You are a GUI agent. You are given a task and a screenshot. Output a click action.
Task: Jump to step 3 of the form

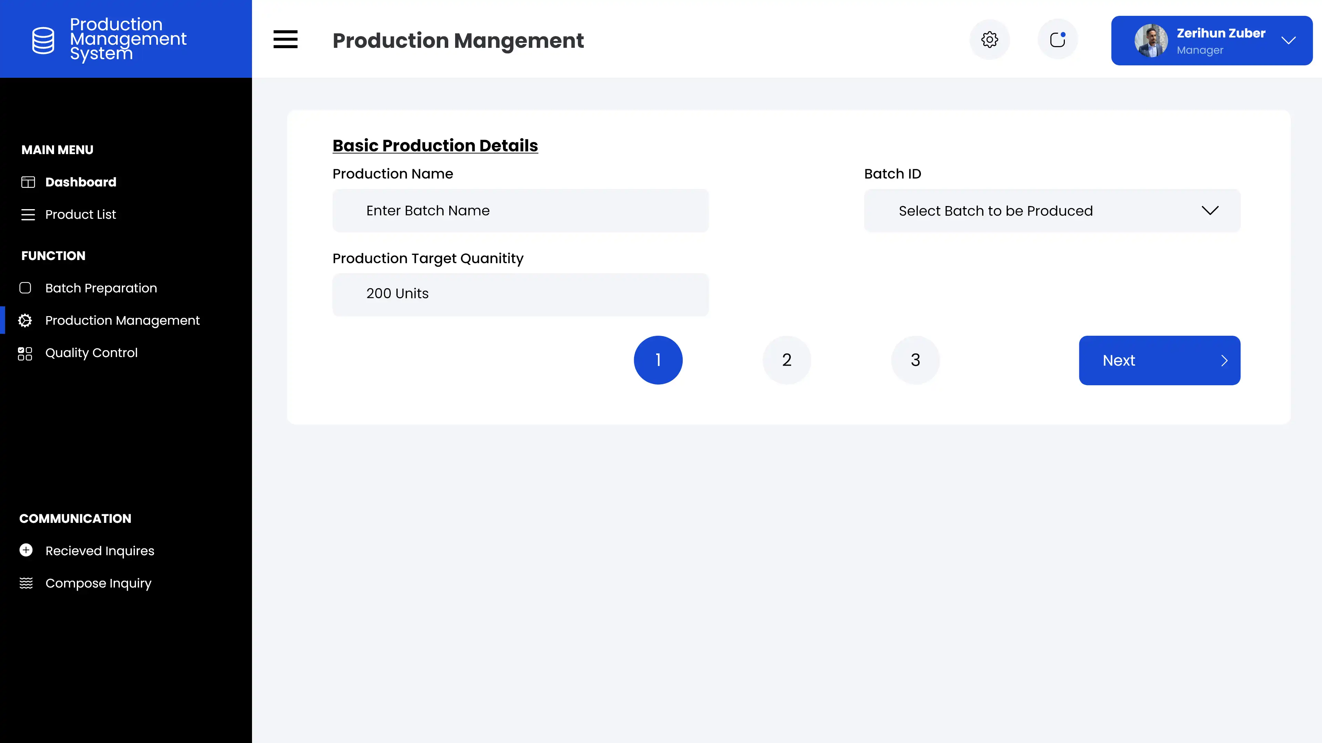pos(915,360)
